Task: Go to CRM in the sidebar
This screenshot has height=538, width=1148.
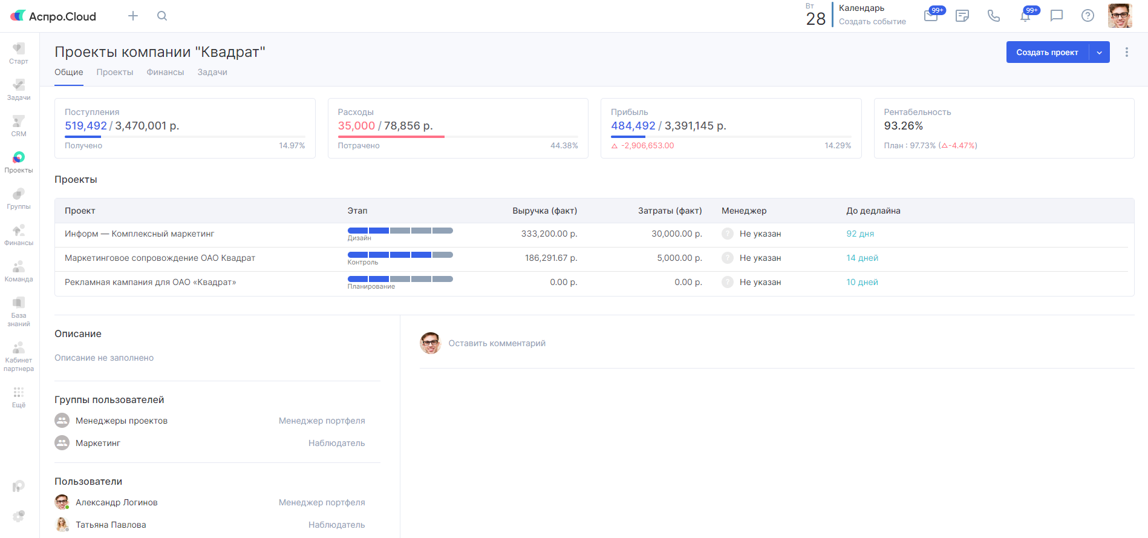Action: tap(19, 126)
